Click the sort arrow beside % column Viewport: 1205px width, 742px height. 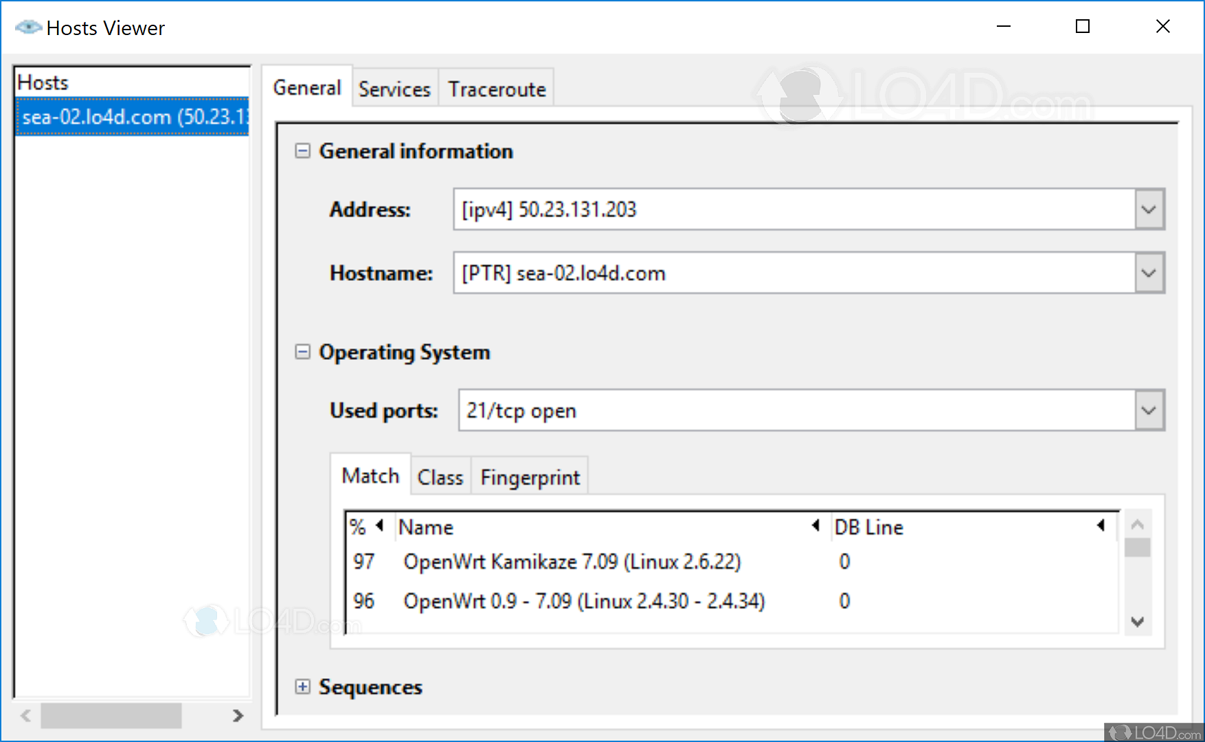(379, 526)
